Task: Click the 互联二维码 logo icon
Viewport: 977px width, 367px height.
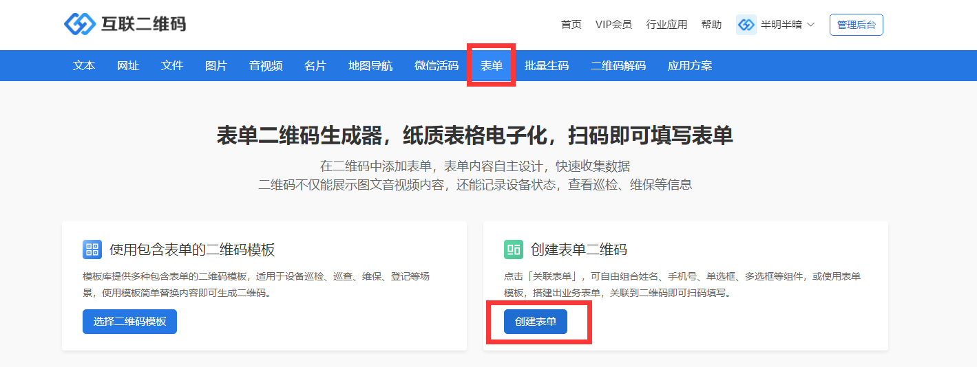Action: (79, 24)
